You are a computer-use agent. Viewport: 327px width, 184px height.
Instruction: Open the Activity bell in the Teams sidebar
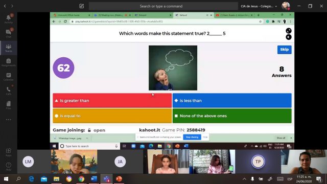click(9, 19)
